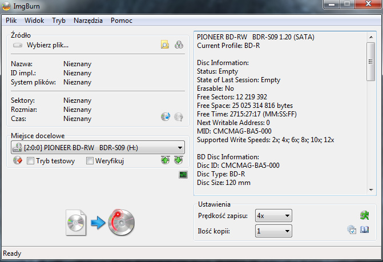The width and height of the screenshot is (383, 262).
Task: Click the info panel scroll down arrow
Action: coord(371,190)
